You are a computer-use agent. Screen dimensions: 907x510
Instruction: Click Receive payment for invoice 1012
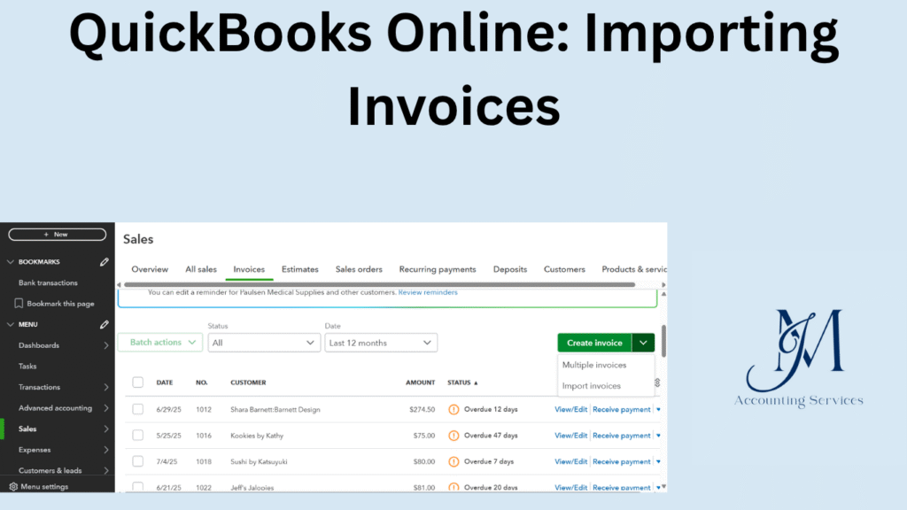click(x=621, y=409)
